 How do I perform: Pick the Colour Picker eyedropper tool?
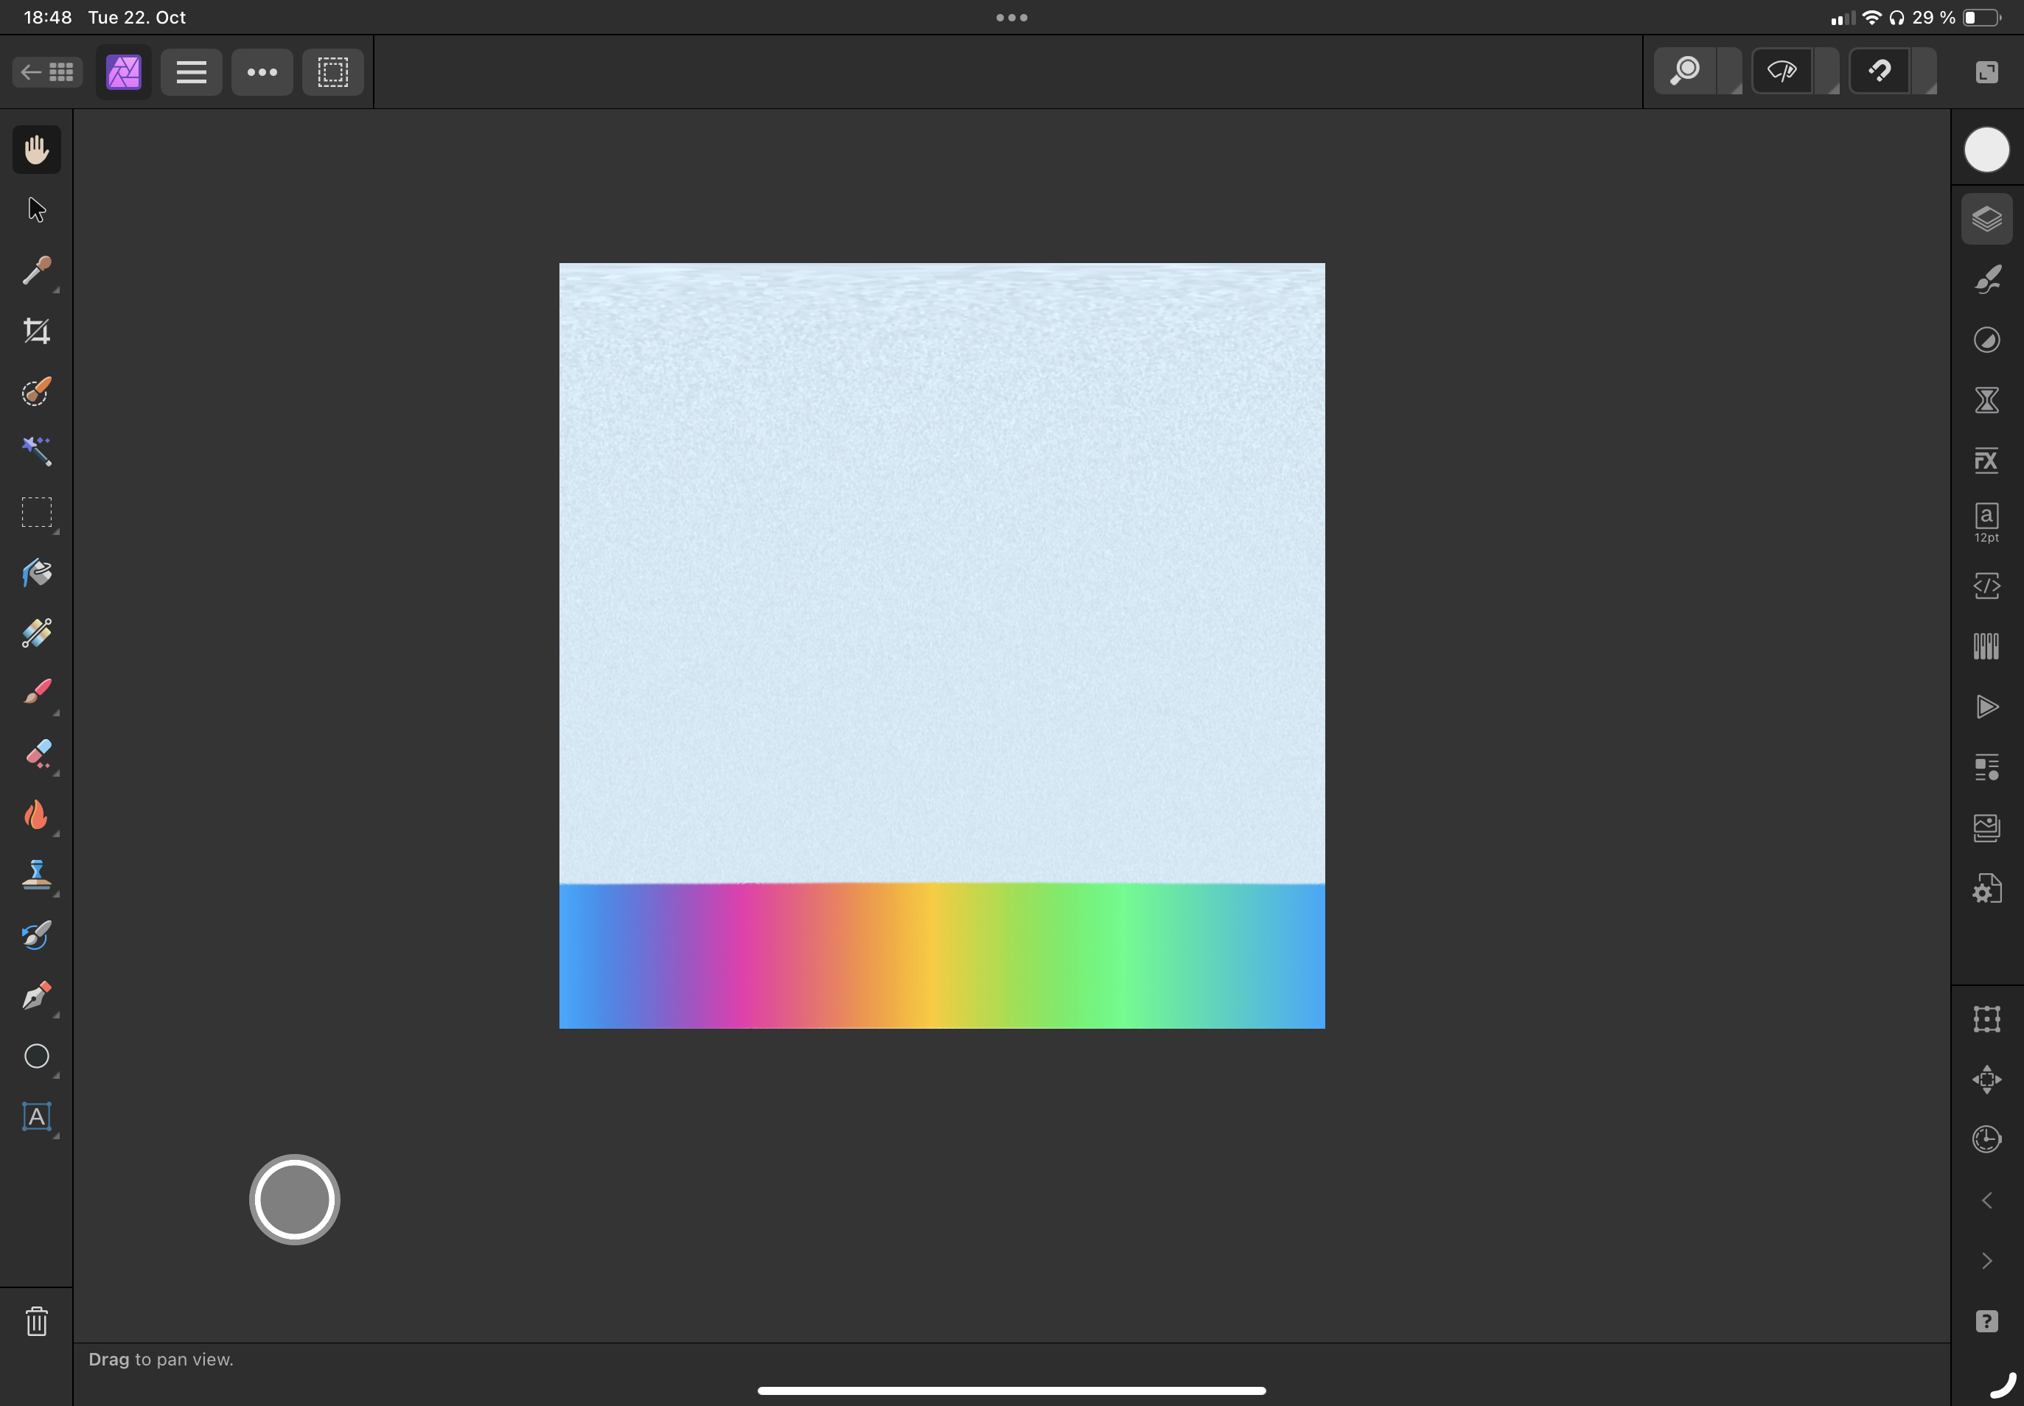[36, 270]
